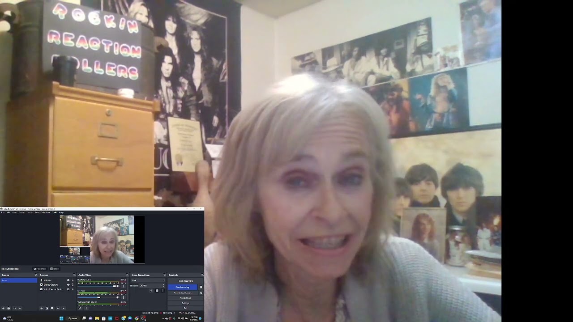Open OBS Settings from Controls
This screenshot has width=573, height=322.
[186, 303]
